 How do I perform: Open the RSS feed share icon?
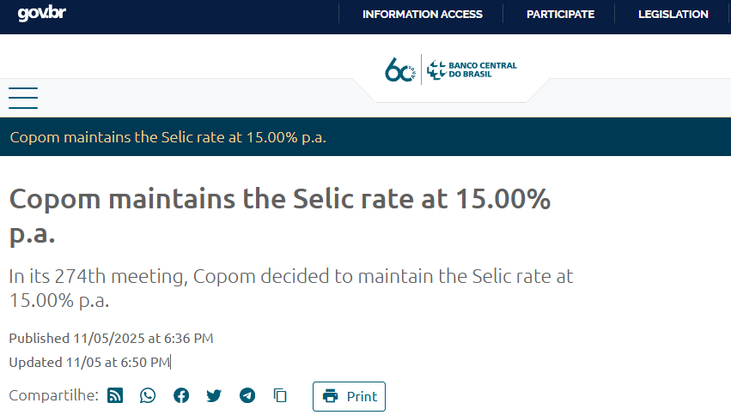(x=115, y=395)
